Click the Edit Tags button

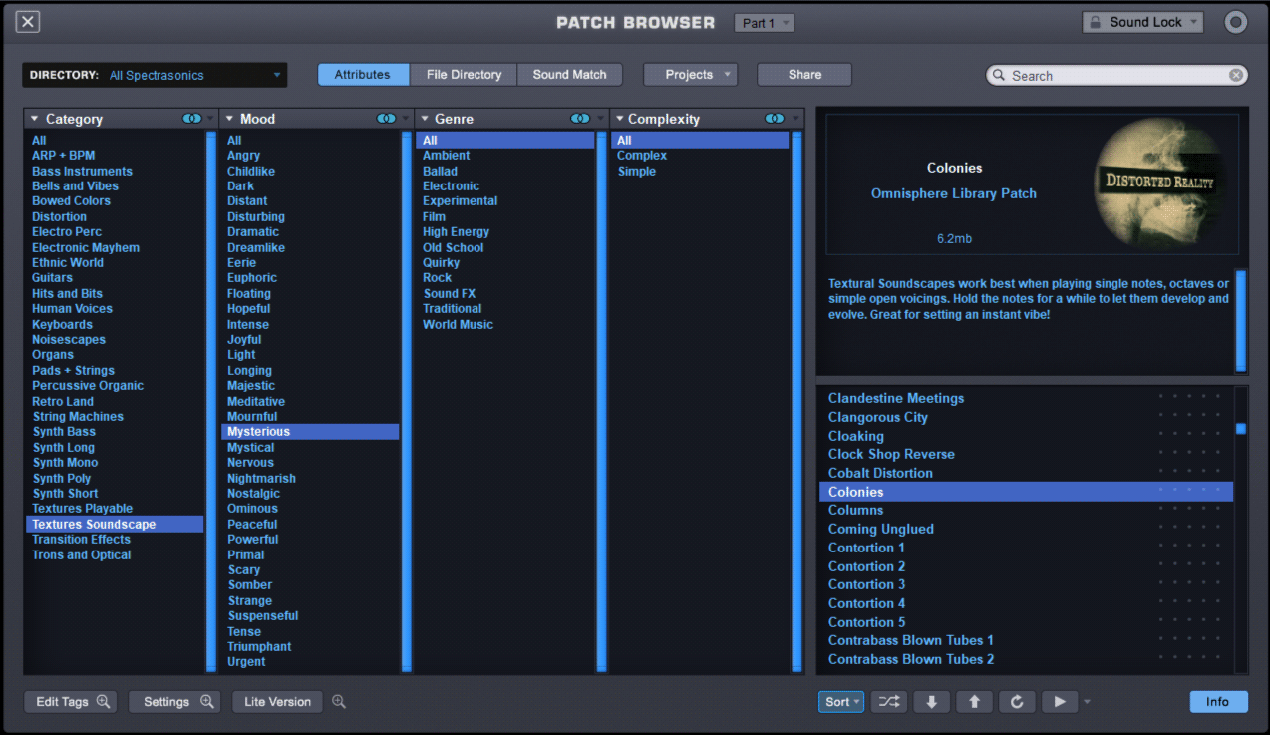tap(70, 702)
